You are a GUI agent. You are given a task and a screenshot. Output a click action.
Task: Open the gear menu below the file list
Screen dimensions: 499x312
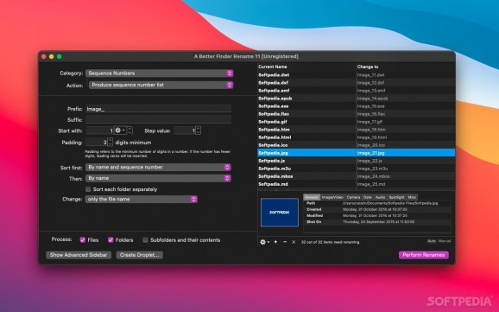tap(265, 242)
